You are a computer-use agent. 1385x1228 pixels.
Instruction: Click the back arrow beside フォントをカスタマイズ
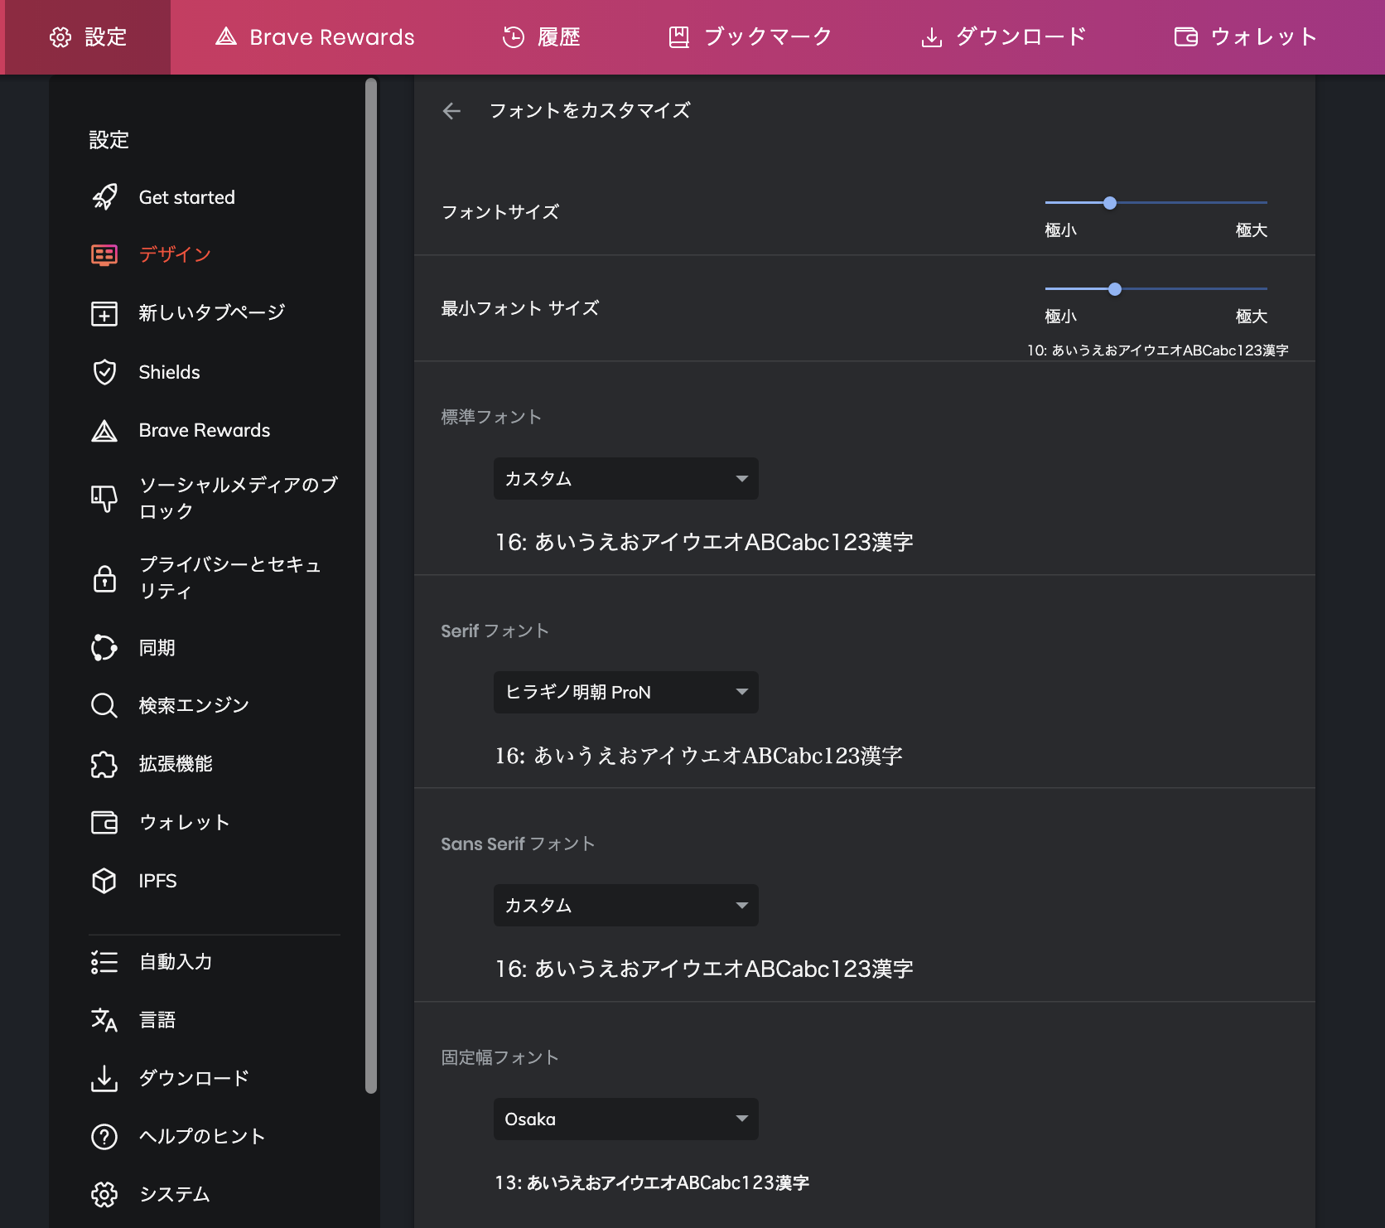[451, 111]
